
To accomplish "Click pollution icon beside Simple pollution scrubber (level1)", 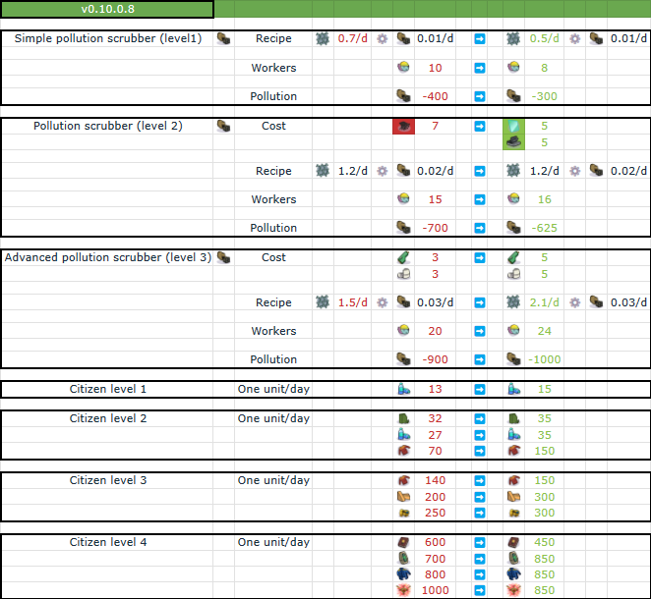I will coord(224,38).
